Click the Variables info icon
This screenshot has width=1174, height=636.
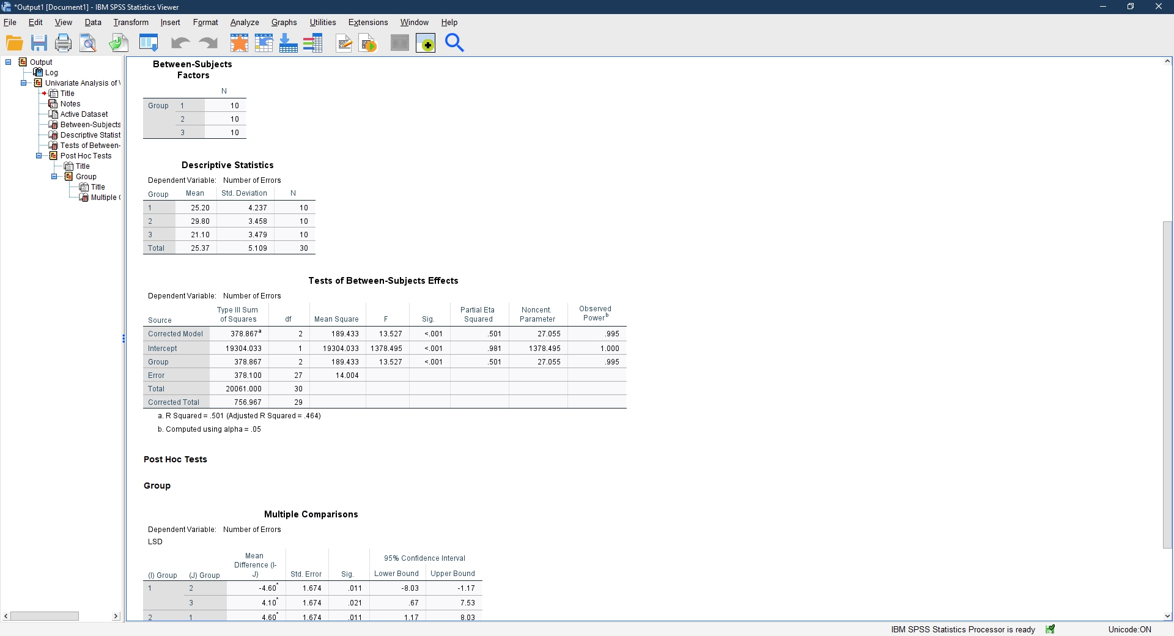(x=312, y=43)
